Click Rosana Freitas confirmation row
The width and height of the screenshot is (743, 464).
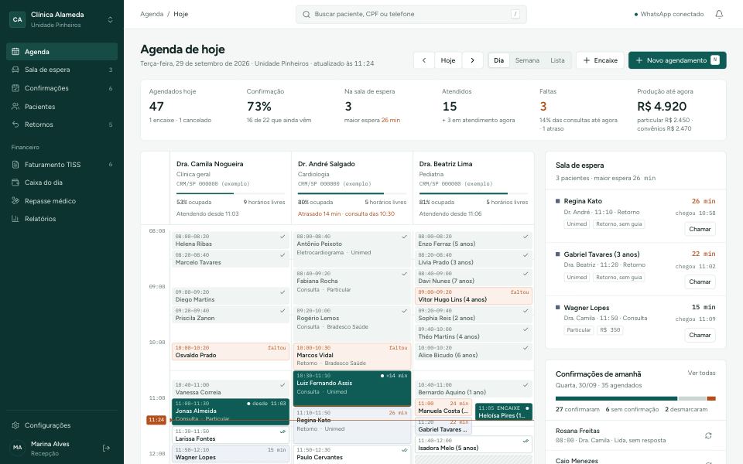coord(635,435)
